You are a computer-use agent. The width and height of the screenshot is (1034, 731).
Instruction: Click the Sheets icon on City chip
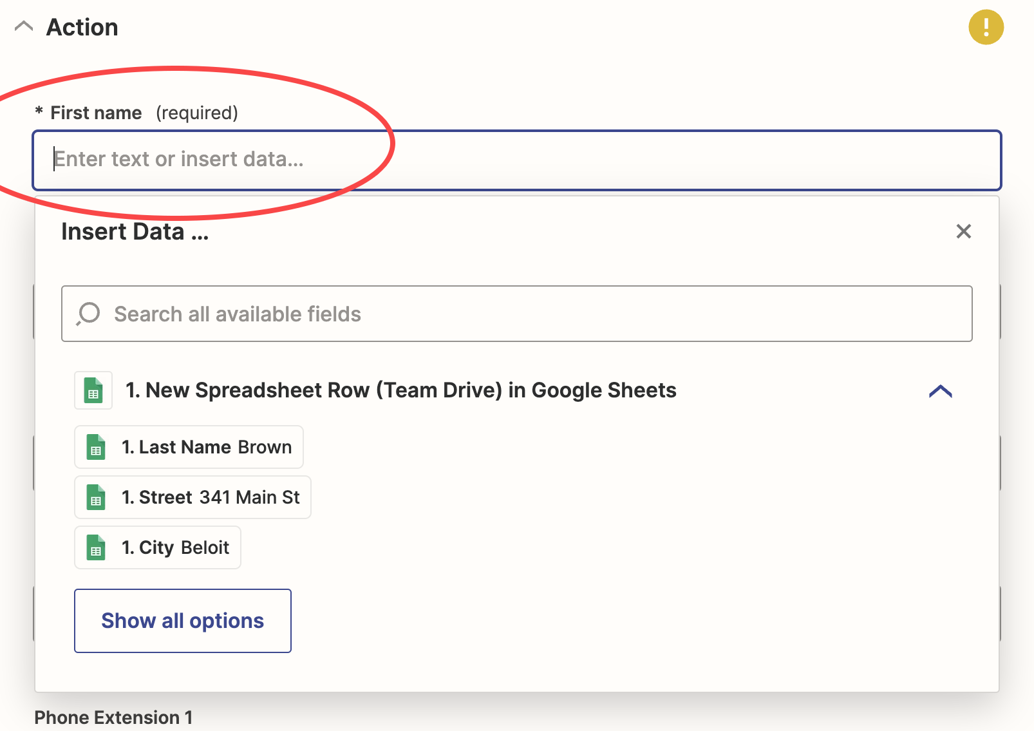[96, 547]
